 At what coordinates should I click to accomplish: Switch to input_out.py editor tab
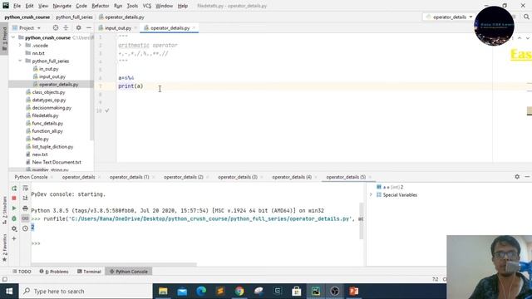(118, 27)
